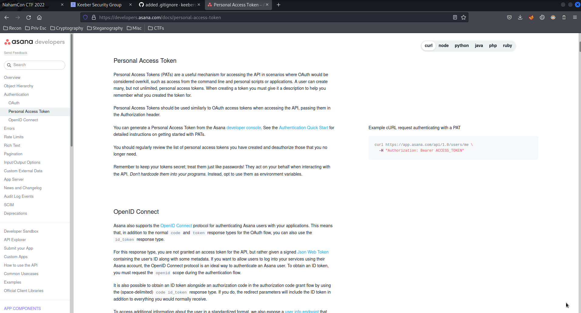Bookmark this page with the star icon
The height and width of the screenshot is (313, 581).
point(464,17)
